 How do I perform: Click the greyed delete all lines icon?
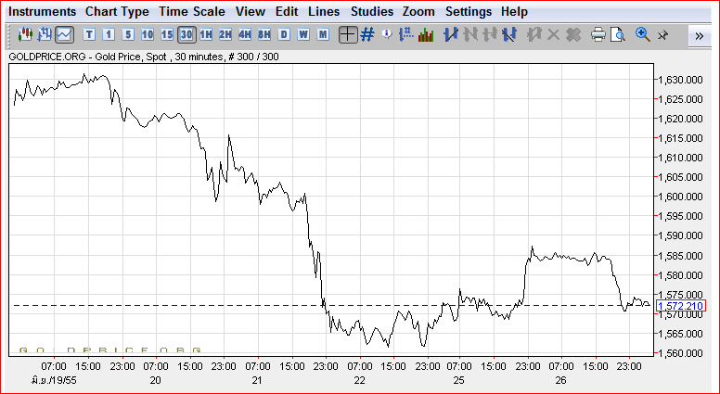(x=572, y=34)
